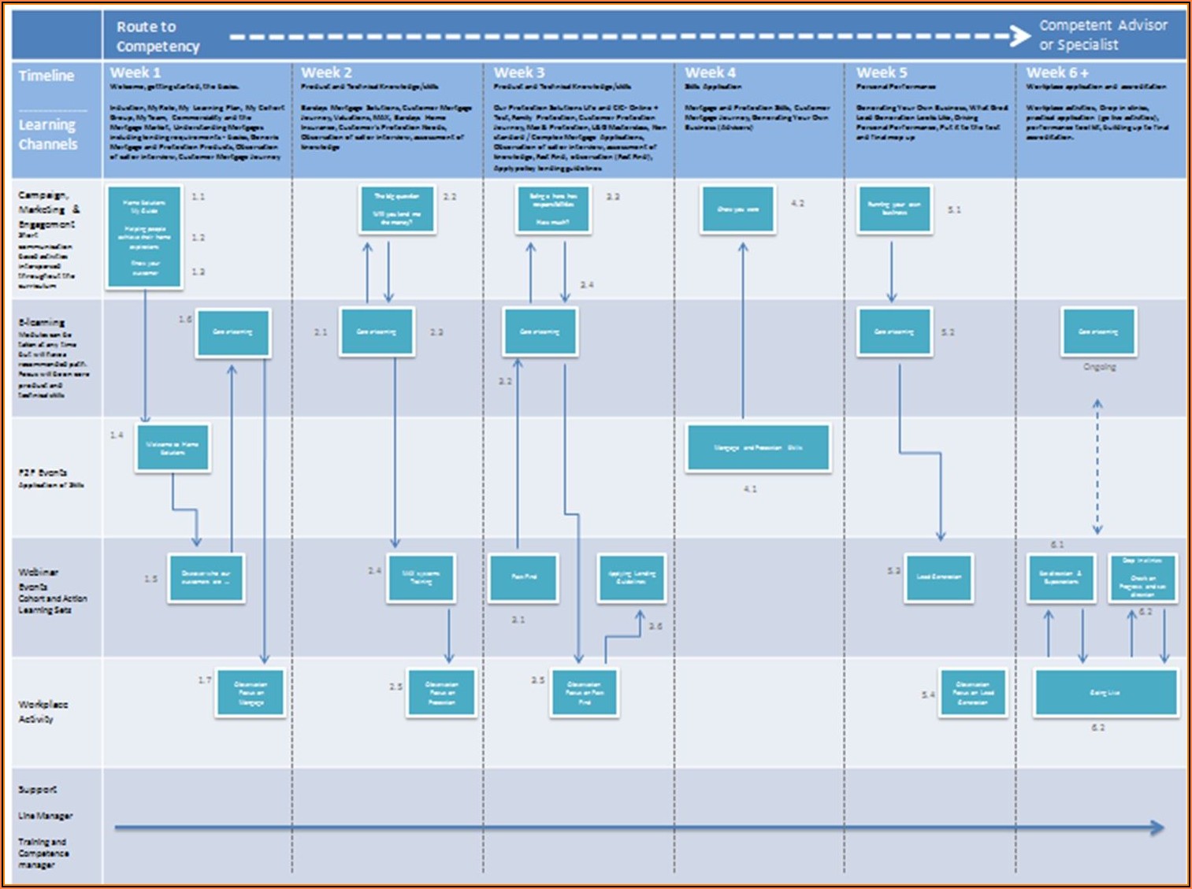Select the step 1.6 e-learning box
The image size is (1192, 889).
232,333
